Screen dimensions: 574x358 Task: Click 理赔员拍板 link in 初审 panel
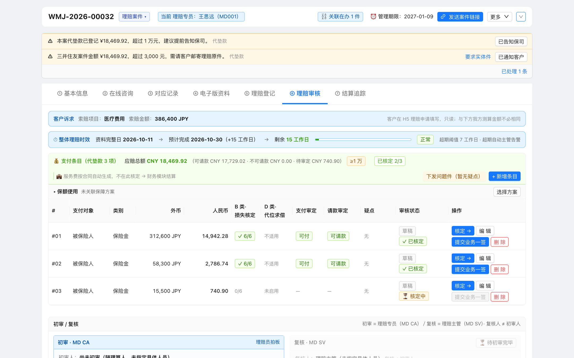pos(268,342)
